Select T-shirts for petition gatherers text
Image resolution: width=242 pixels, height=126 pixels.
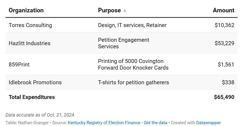[x=133, y=82]
